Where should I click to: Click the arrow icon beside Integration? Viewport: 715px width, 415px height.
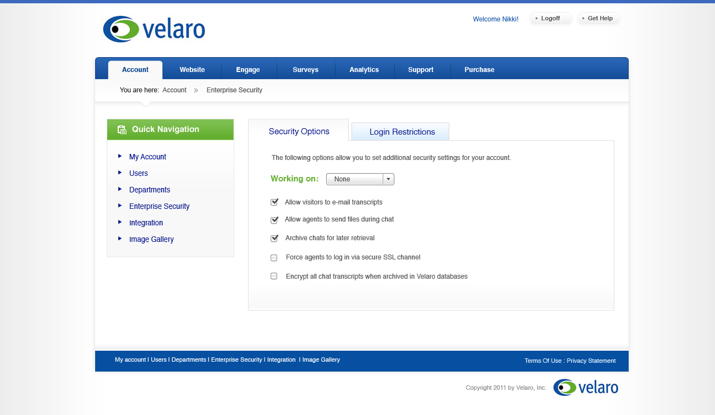(120, 223)
